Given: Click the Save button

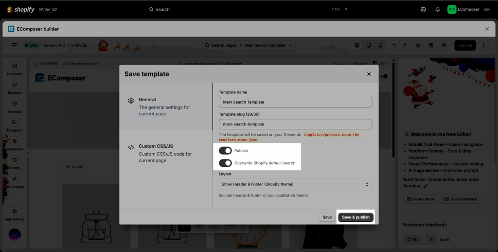Looking at the screenshot, I should pos(327,217).
